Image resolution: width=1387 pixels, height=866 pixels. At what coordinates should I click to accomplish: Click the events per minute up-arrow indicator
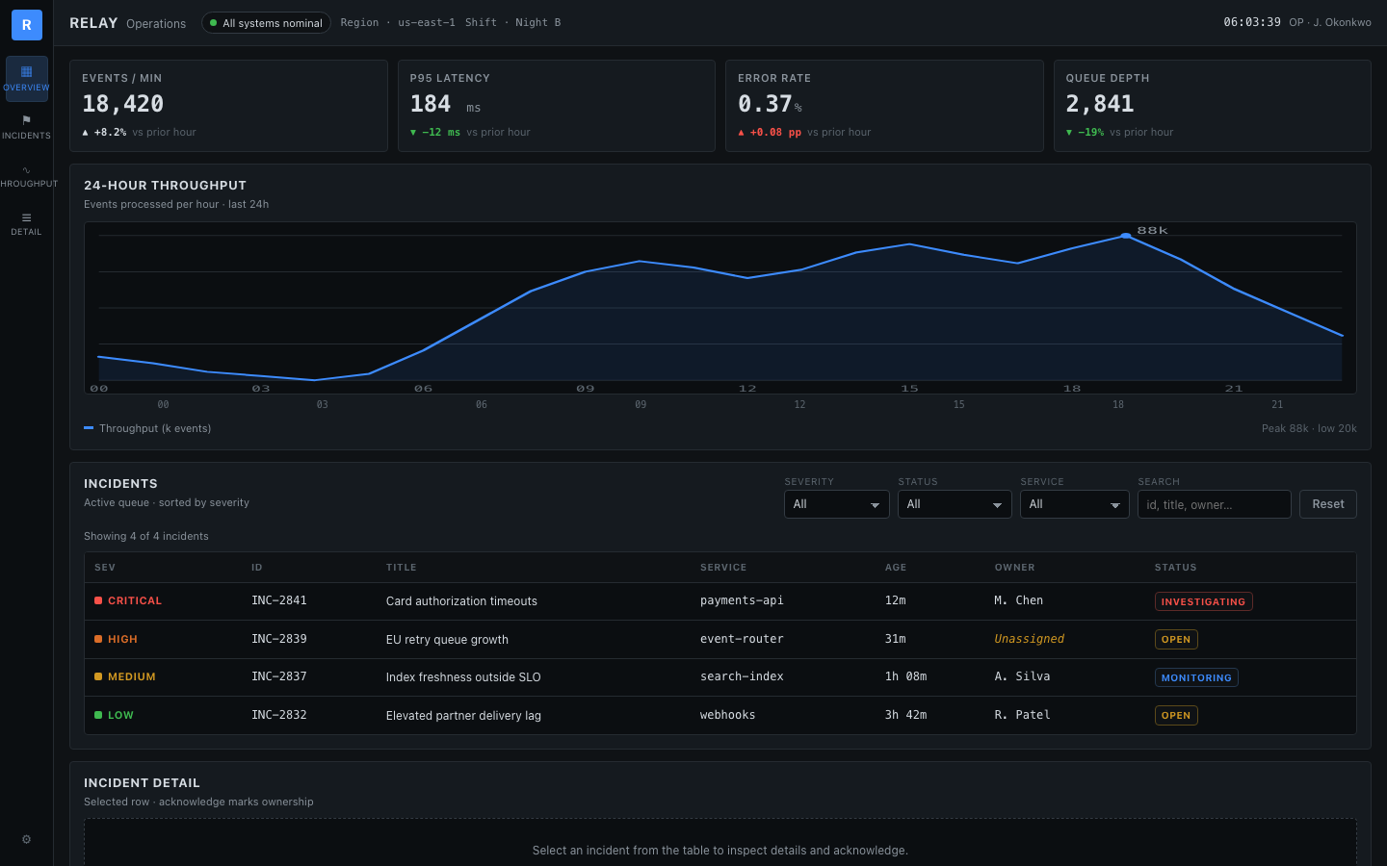tap(86, 133)
